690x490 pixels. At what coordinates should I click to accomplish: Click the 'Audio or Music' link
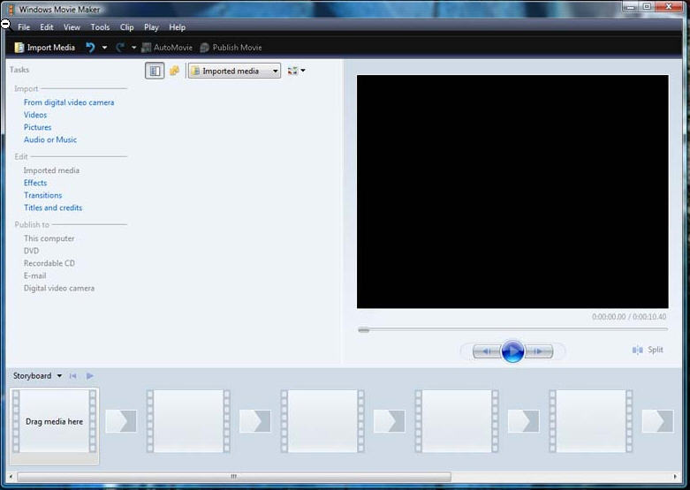[x=50, y=139]
